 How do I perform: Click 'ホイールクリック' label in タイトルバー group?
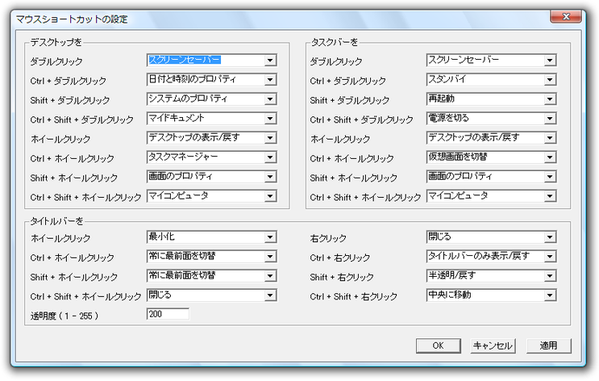coord(60,239)
